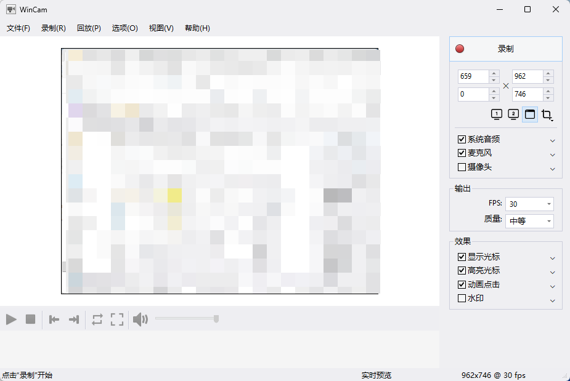
Task: Expand 动画点击 settings chevron
Action: [553, 287]
